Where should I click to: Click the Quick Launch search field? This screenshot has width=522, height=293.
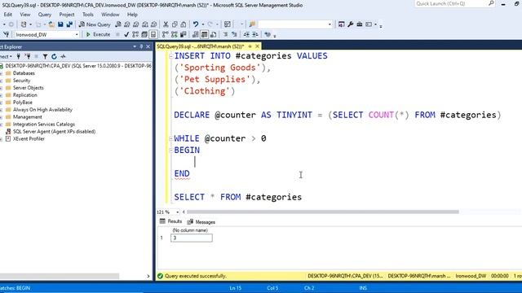tap(455, 3)
